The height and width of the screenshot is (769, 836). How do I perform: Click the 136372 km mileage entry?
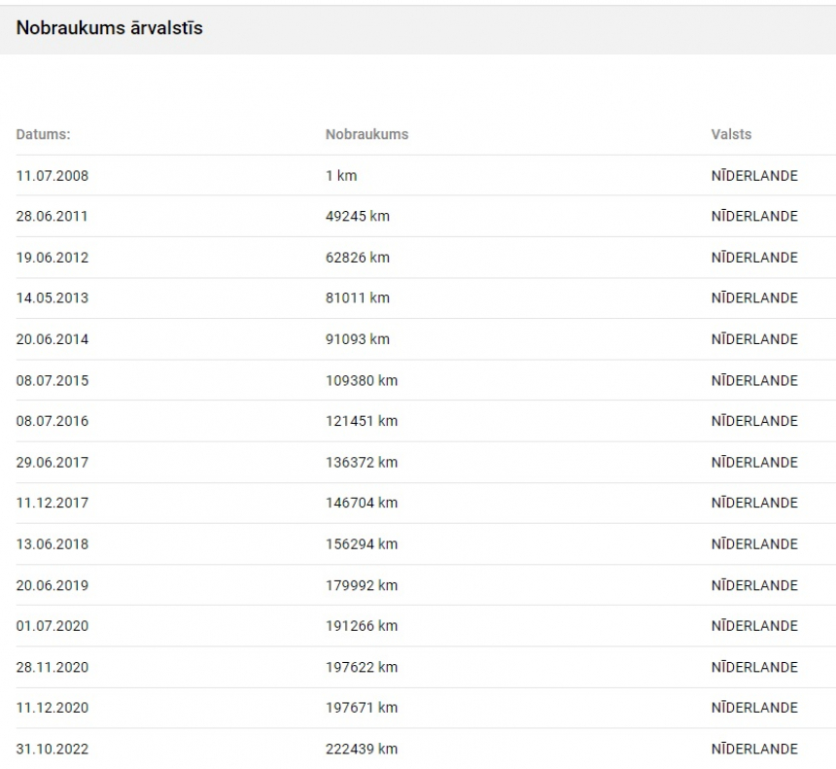click(x=362, y=463)
